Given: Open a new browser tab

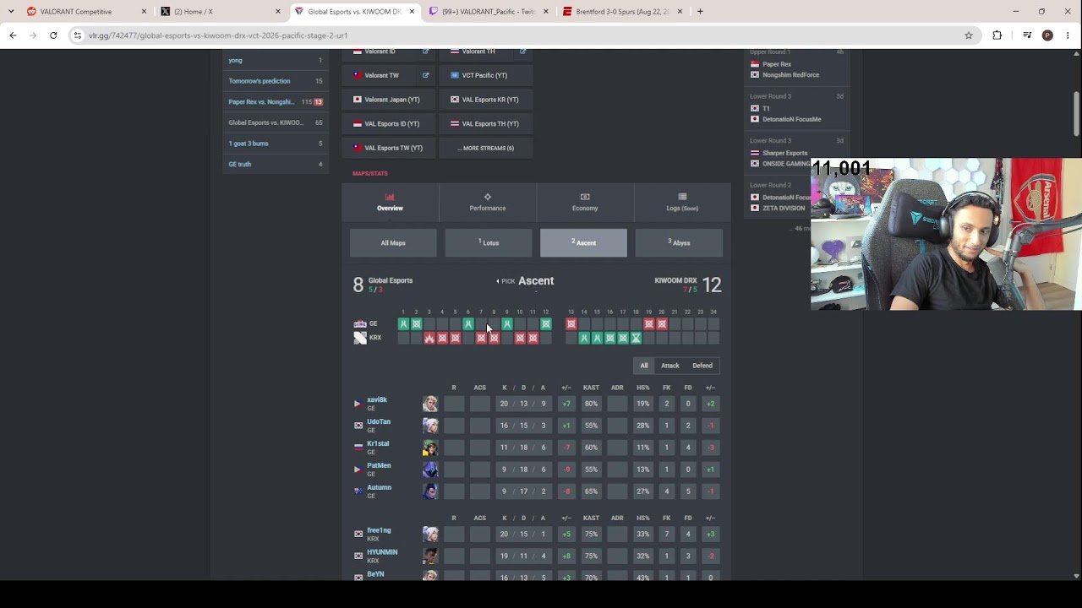Looking at the screenshot, I should 700,12.
